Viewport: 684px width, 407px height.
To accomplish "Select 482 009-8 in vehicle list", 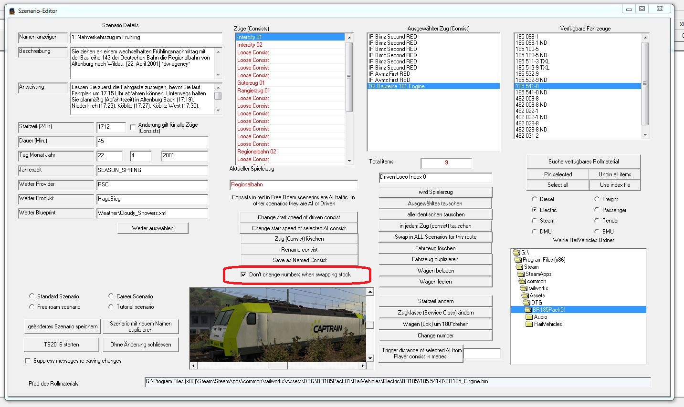I will [527, 99].
